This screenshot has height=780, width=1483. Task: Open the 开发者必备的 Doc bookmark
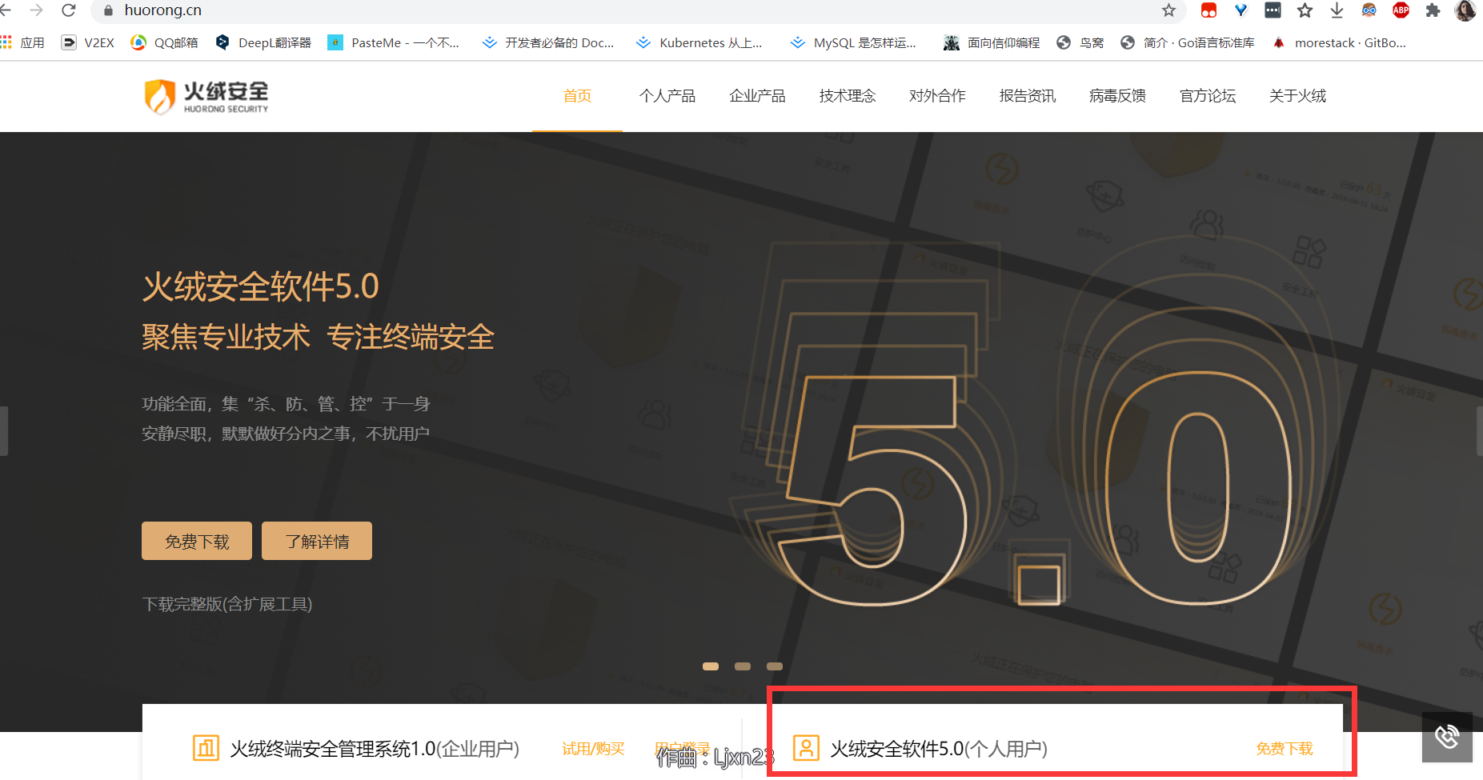tap(548, 42)
